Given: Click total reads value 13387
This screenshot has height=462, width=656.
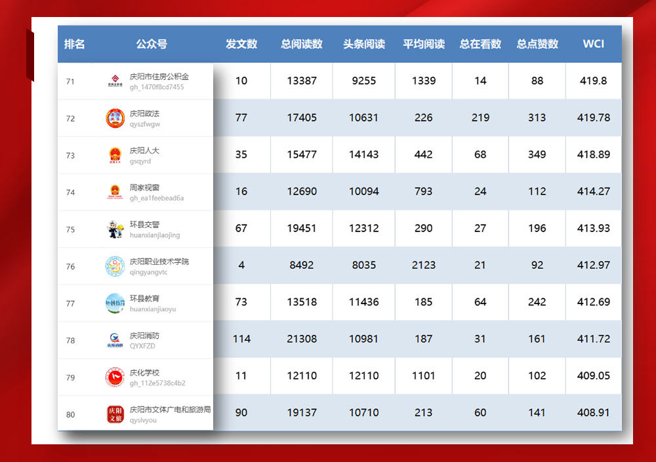Looking at the screenshot, I should click(x=302, y=81).
